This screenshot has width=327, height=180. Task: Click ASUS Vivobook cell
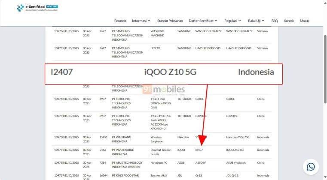pos(236,162)
